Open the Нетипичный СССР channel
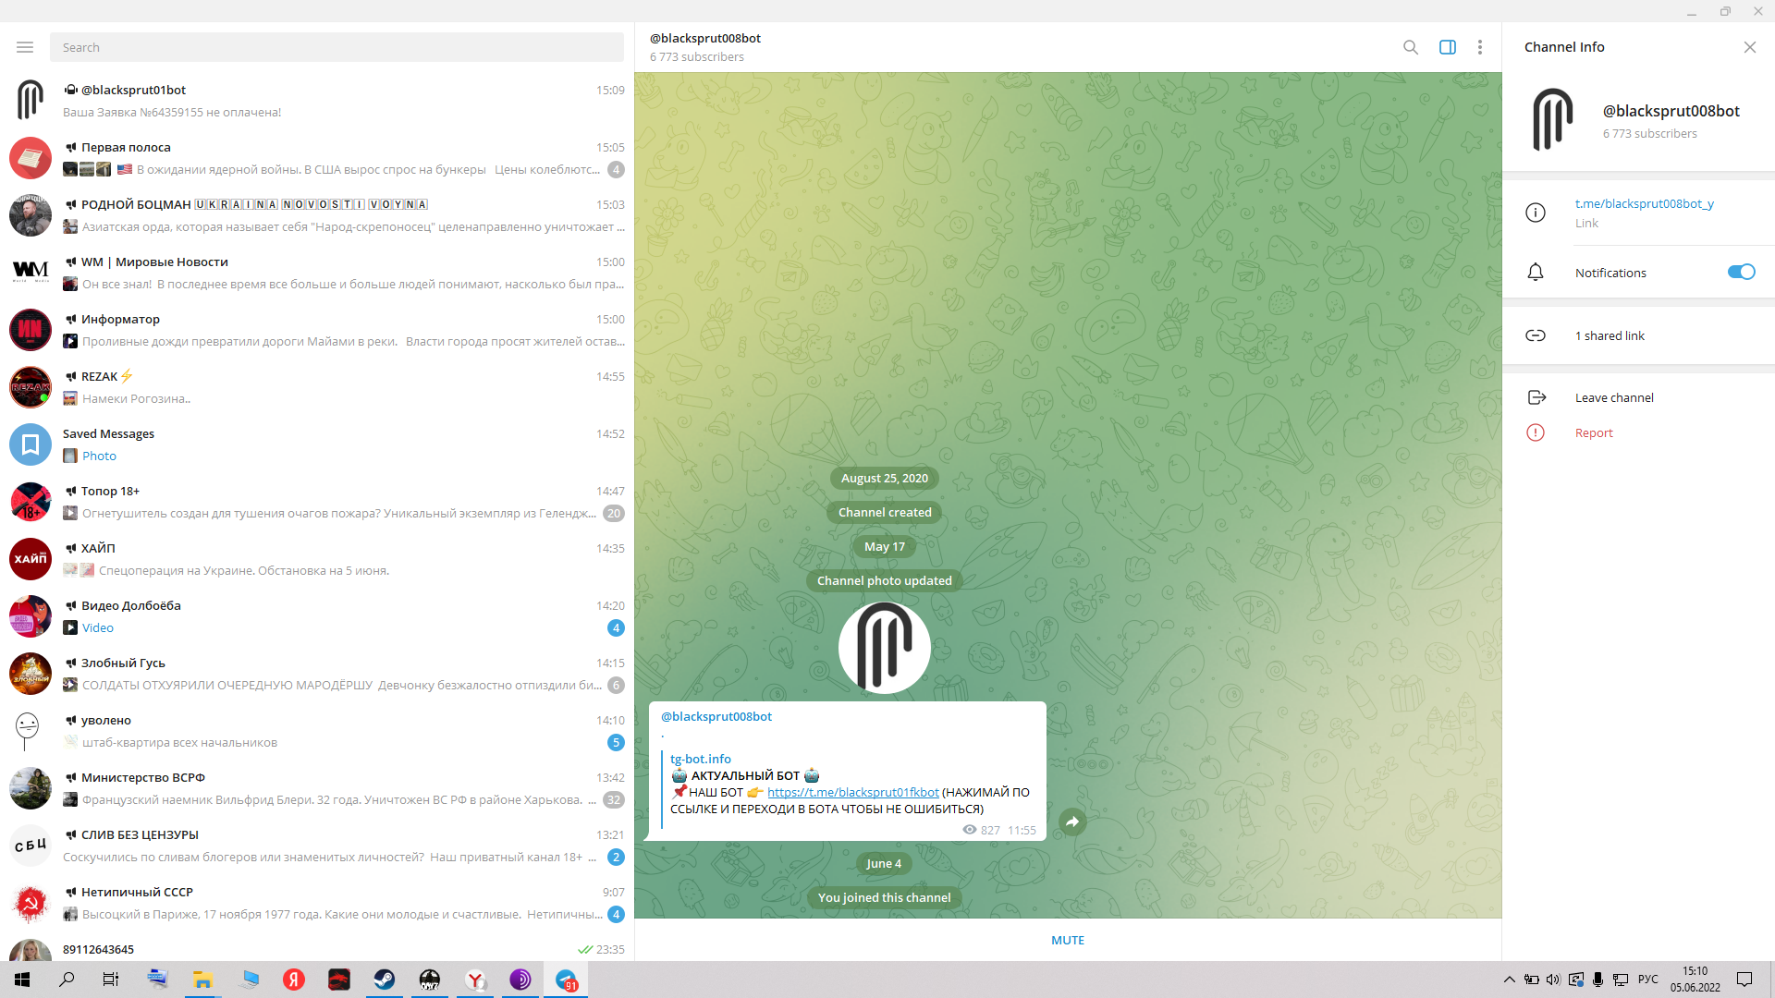Image resolution: width=1775 pixels, height=998 pixels. [x=317, y=903]
